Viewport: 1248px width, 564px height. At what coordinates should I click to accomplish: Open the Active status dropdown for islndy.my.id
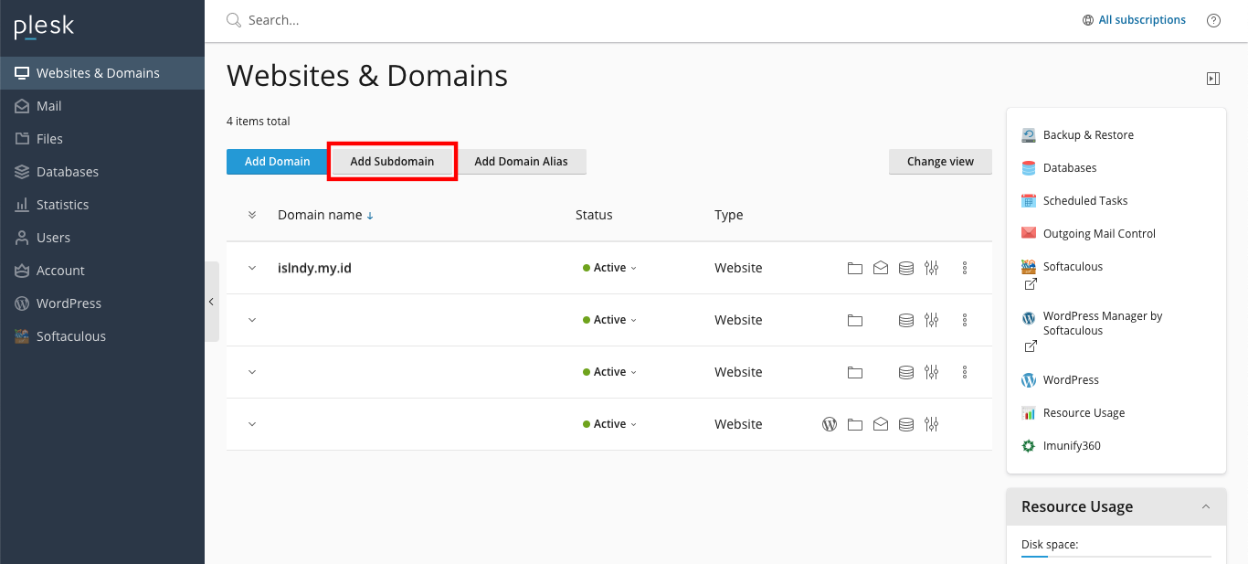coord(609,268)
